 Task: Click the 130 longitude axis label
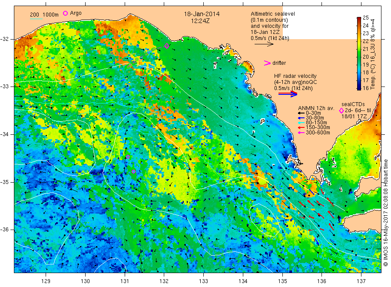pos(85,281)
